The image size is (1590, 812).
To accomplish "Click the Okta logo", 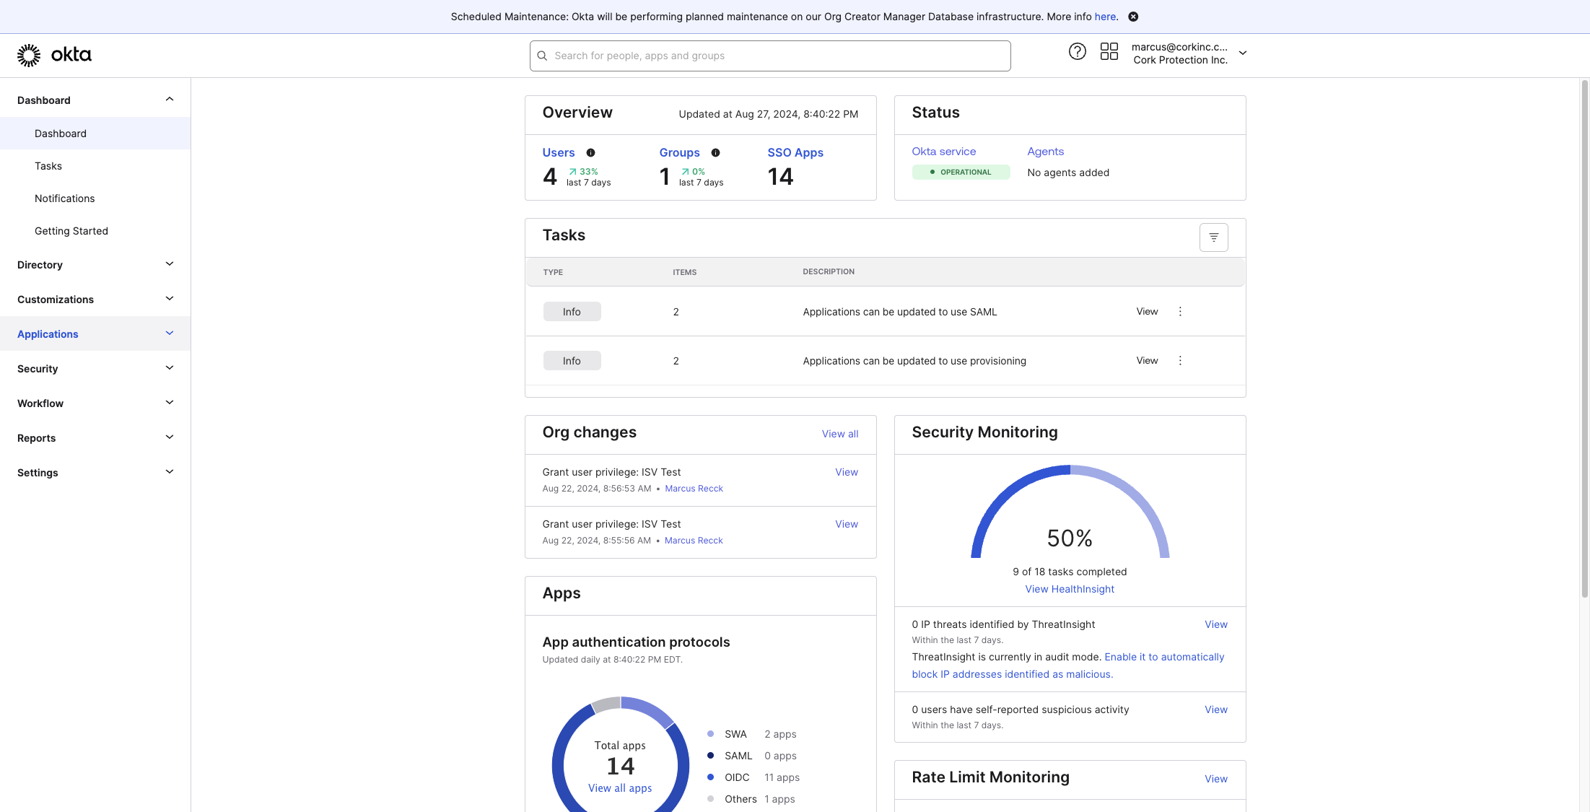I will point(54,55).
